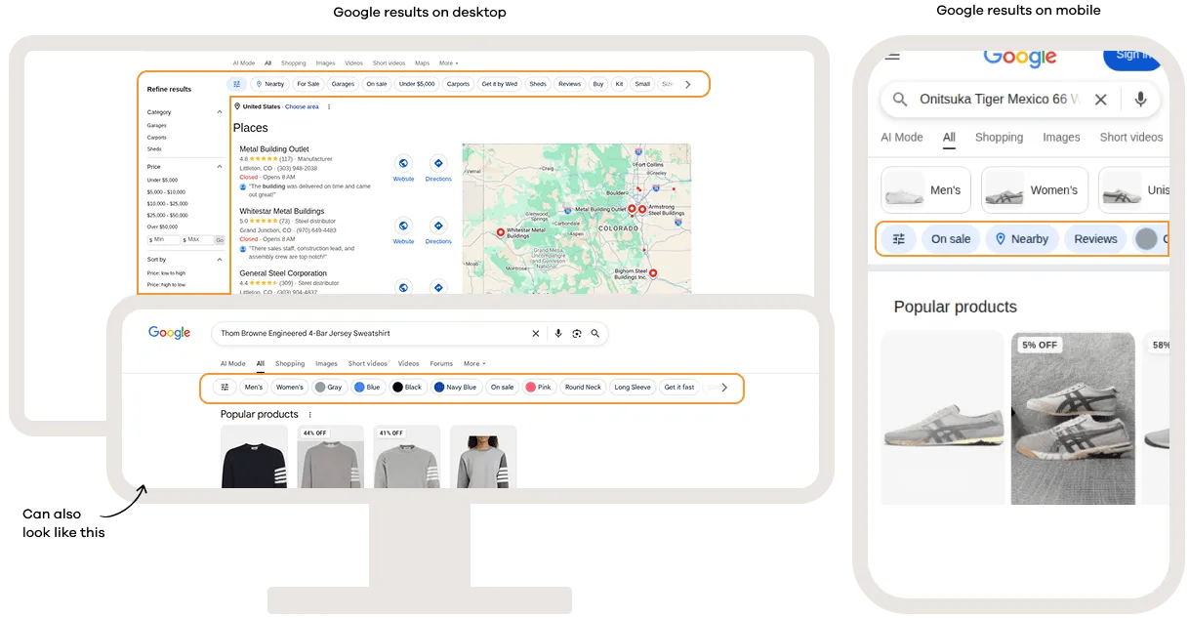Open three-dot menu beside Choose area
This screenshot has width=1189, height=618.
coord(329,106)
